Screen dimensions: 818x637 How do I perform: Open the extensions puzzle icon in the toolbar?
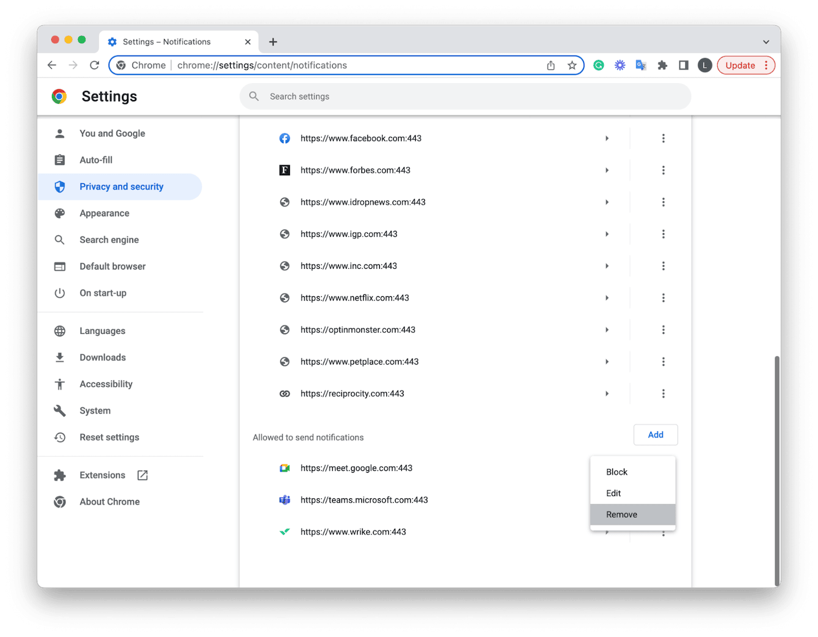tap(662, 65)
